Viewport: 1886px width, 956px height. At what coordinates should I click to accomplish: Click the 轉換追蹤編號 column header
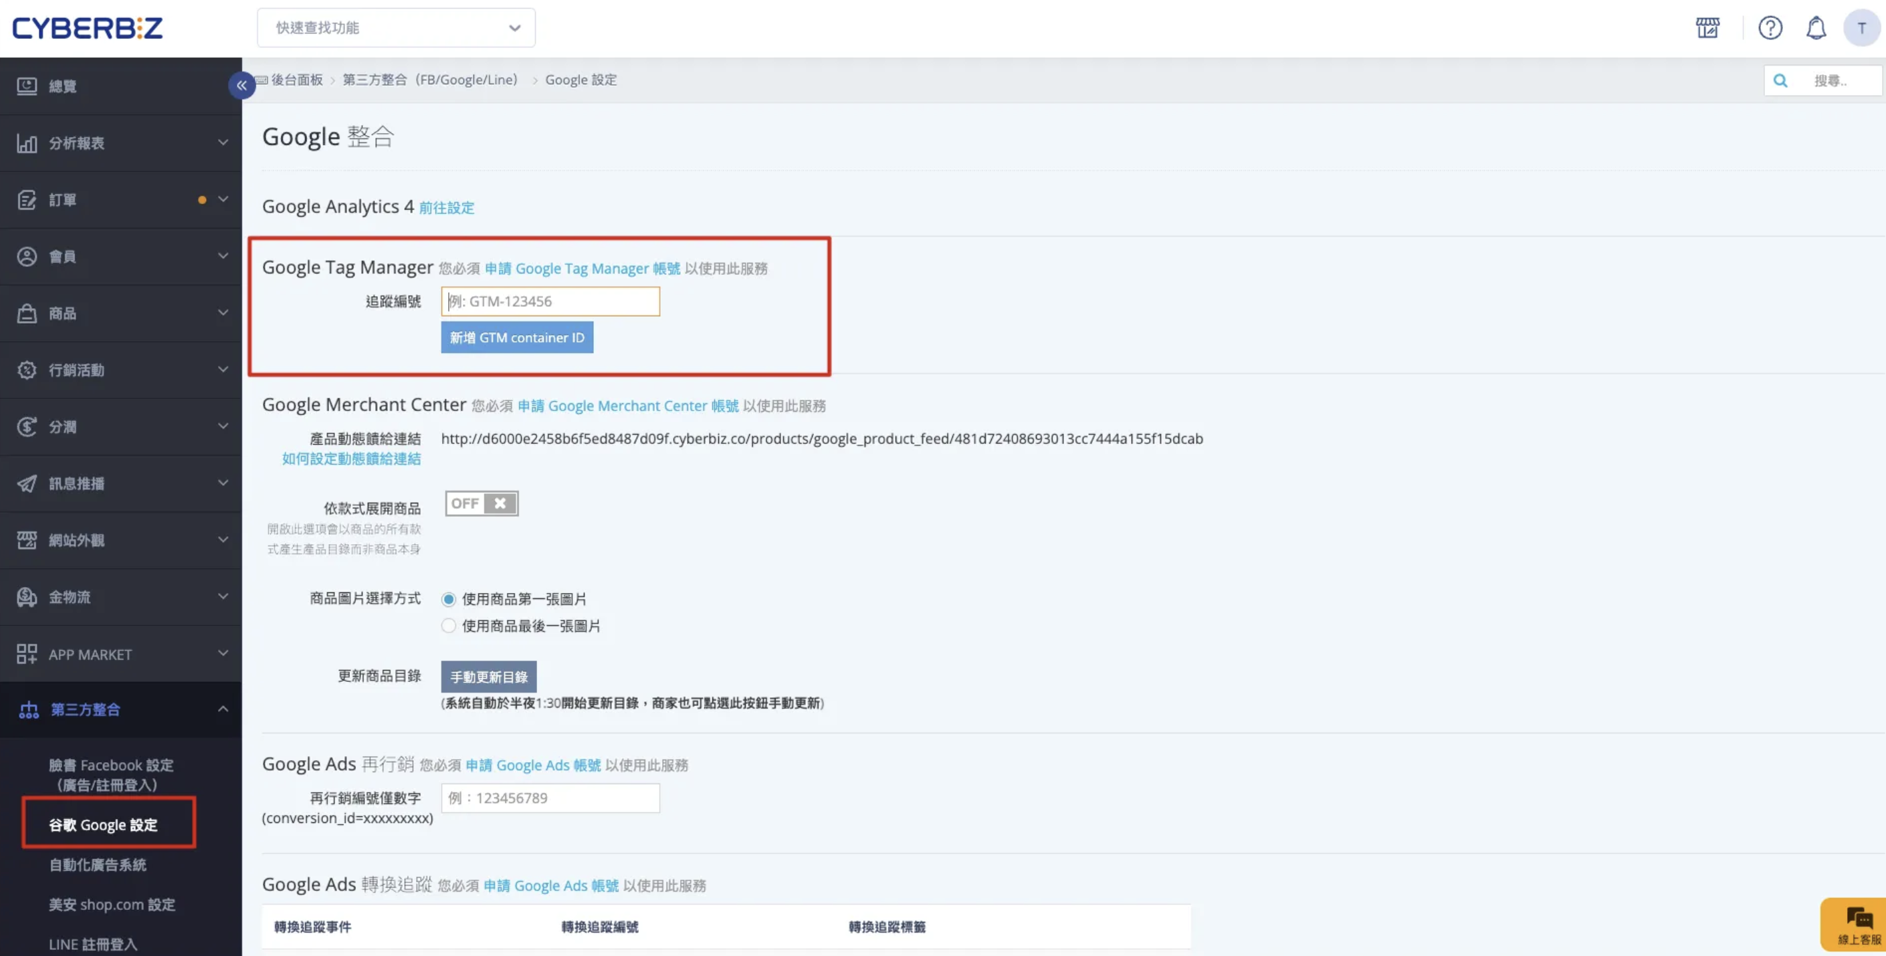(600, 927)
